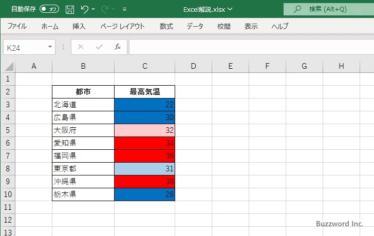Viewport: 374px width, 236px height.
Task: Click the formula bar Enter checkmark icon
Action: pos(99,47)
